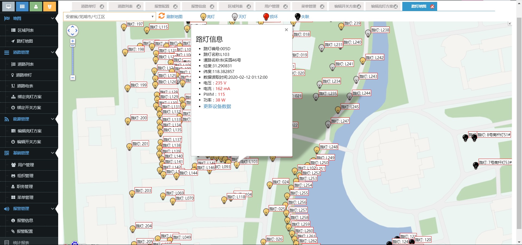Click the zoom in plus button on map
Image resolution: width=522 pixels, height=245 pixels.
click(73, 41)
